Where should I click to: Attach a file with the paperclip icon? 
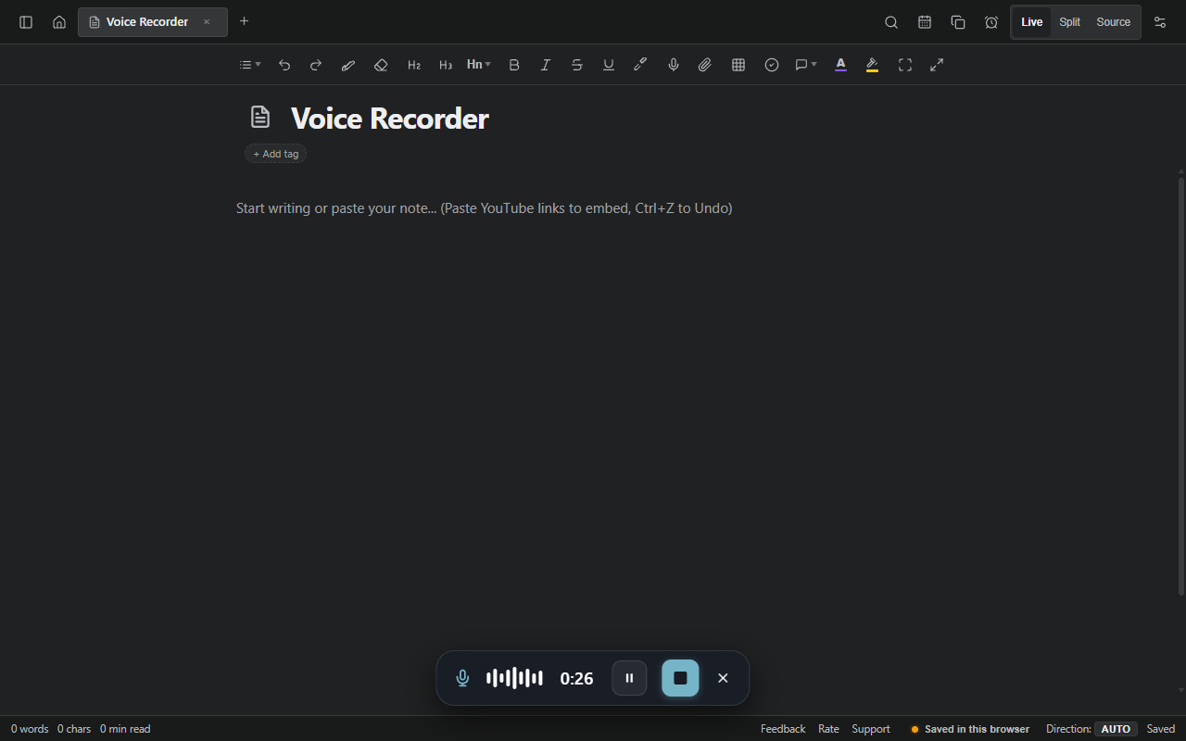[x=705, y=65]
